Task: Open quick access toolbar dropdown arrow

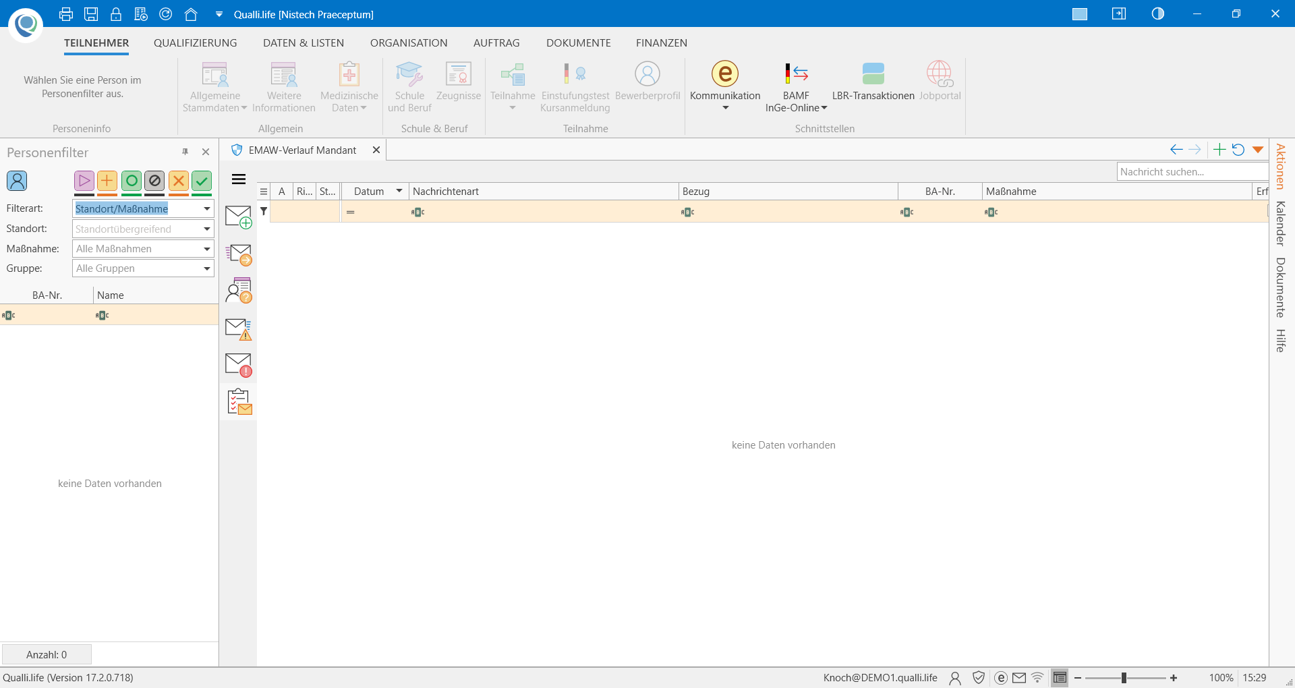Action: pos(219,14)
